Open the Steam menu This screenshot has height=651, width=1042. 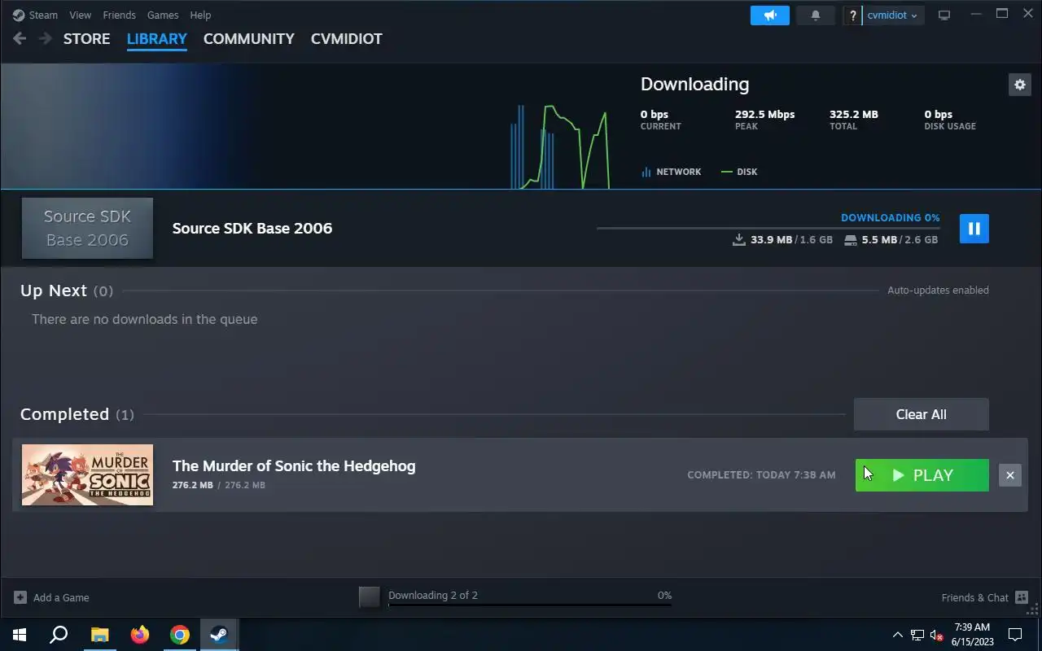tap(43, 15)
